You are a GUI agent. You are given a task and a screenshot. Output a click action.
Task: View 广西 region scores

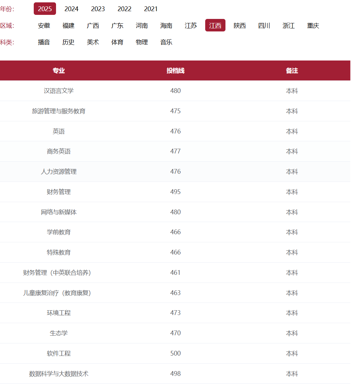[x=93, y=25]
